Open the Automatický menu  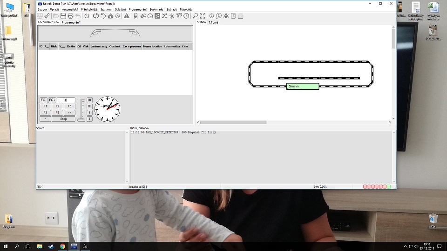(70, 9)
